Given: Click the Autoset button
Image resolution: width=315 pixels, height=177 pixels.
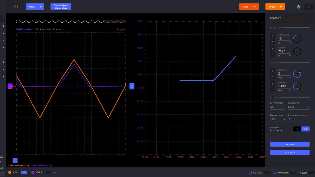Looking at the screenshot, I should click(x=290, y=144).
